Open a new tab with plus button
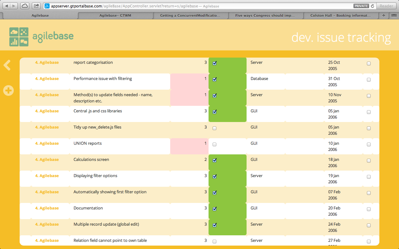This screenshot has width=399, height=249. [384, 16]
